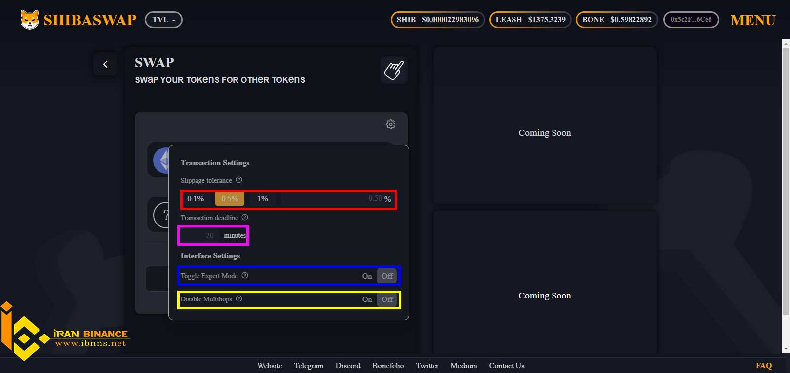The height and width of the screenshot is (373, 790).
Task: Turn Expert Mode On
Action: point(367,276)
